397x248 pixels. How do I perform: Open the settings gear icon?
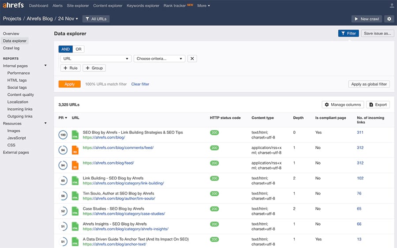[389, 19]
